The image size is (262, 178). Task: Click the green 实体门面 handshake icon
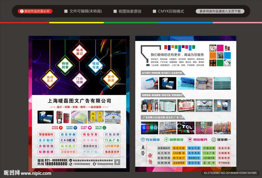(105, 128)
